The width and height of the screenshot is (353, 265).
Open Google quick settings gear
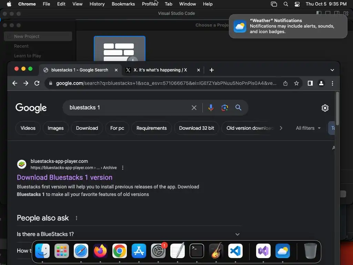click(325, 108)
